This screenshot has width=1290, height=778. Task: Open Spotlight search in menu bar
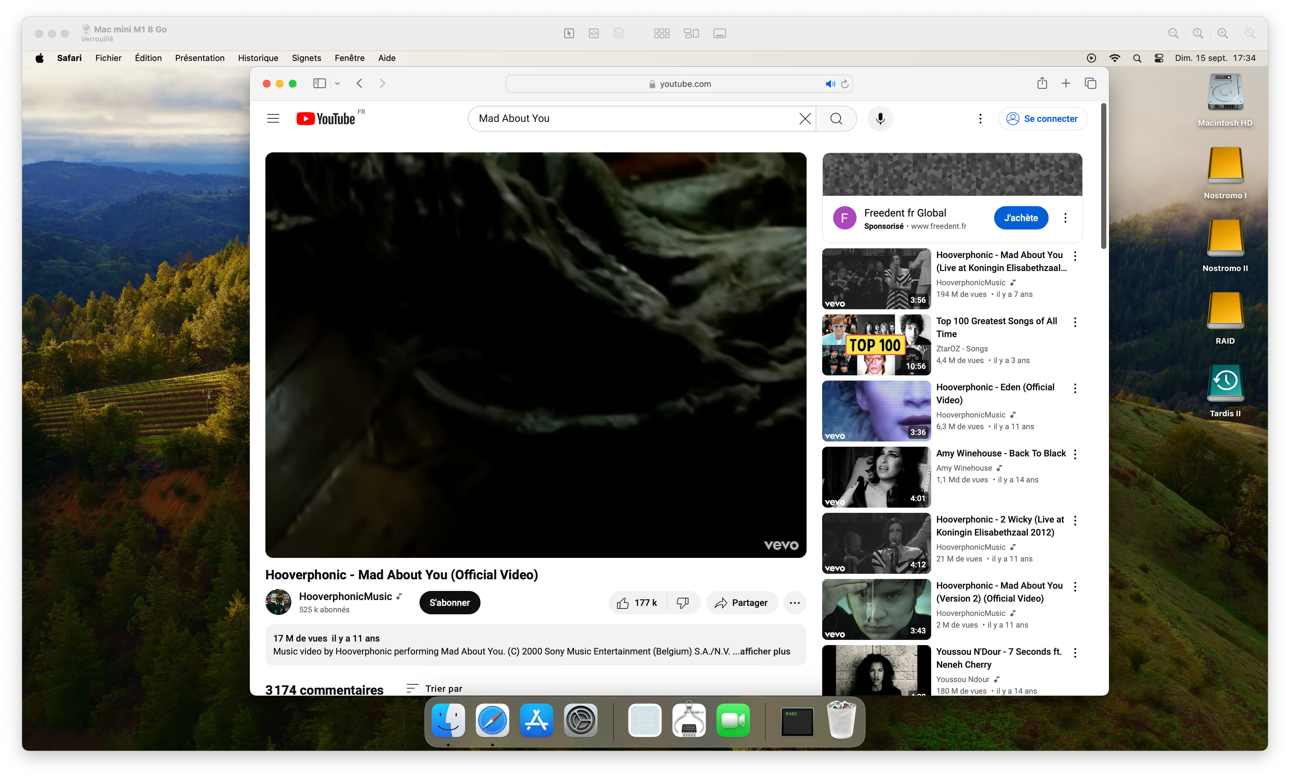[1137, 58]
